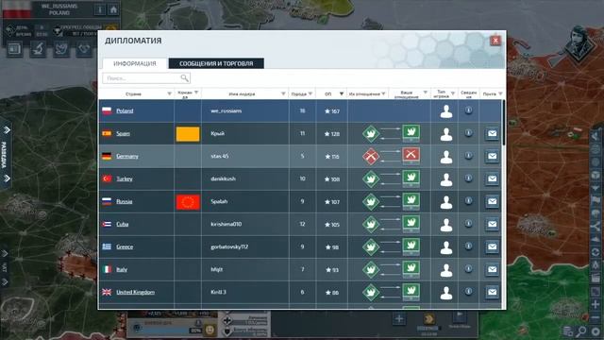Click the map zoom-in plus button

596,304
